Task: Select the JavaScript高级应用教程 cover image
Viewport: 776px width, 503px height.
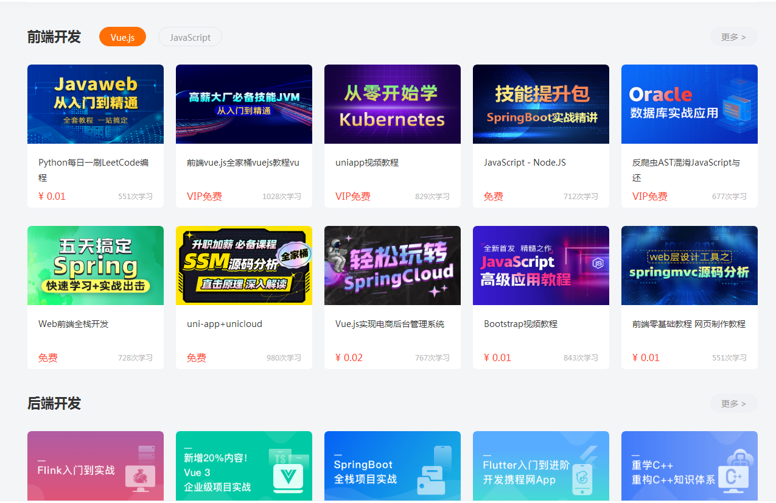Action: [541, 266]
